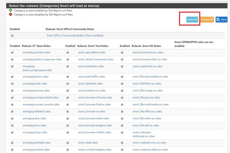The width and height of the screenshot is (230, 153).
Task: Toggle snort_browser-ie.so.rules checkbox
Action: click(x=122, y=52)
